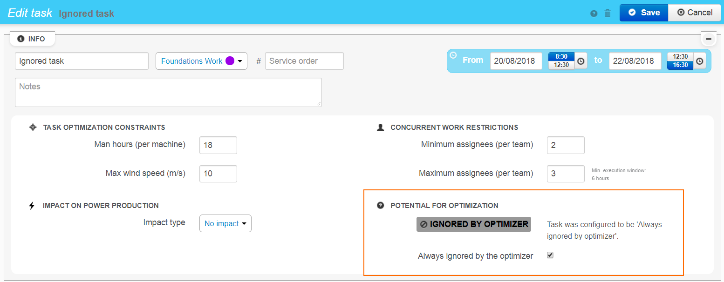Click the clock icon beside the end time
This screenshot has height=282, width=724.
click(700, 61)
